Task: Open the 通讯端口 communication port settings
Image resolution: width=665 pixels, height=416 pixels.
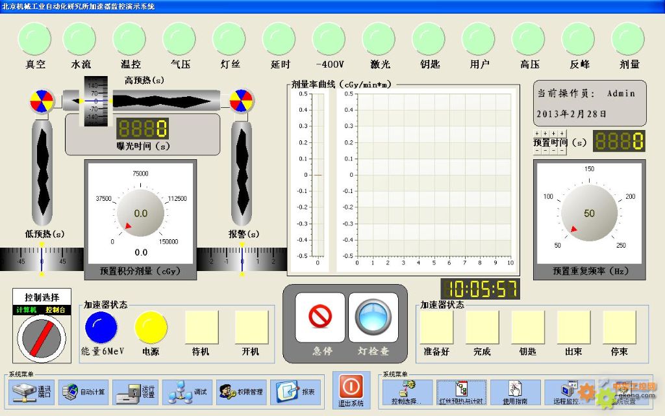Action: (32, 392)
